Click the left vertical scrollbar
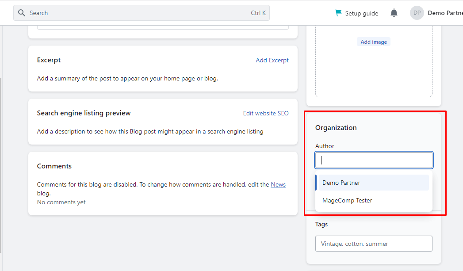Image resolution: width=463 pixels, height=271 pixels. click(1, 164)
